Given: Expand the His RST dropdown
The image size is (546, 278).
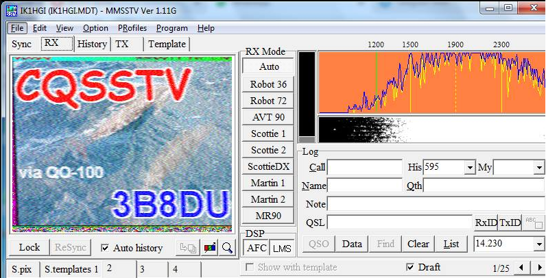Looking at the screenshot, I should click(x=470, y=168).
